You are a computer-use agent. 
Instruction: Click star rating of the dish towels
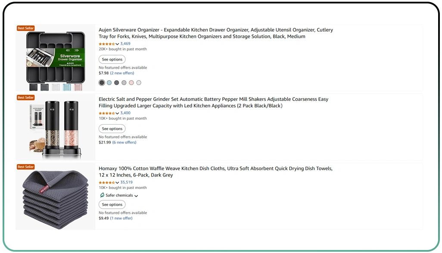[x=107, y=182]
